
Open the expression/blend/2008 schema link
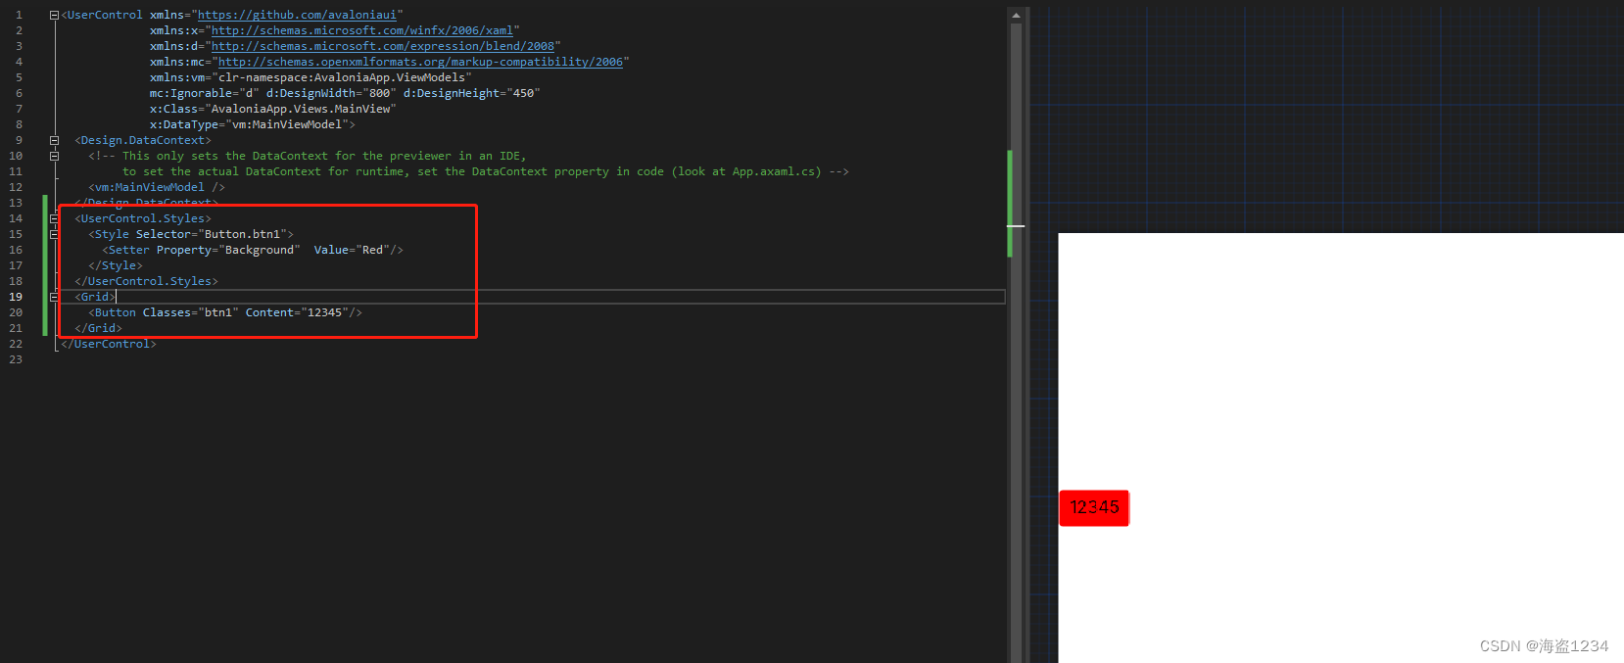tap(383, 46)
